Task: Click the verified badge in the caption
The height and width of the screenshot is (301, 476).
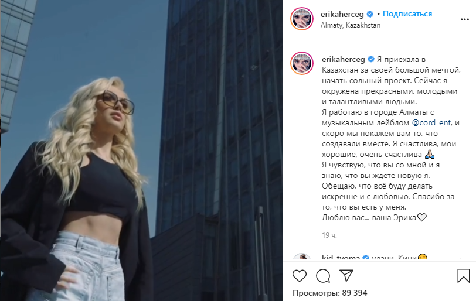Action: [x=371, y=59]
